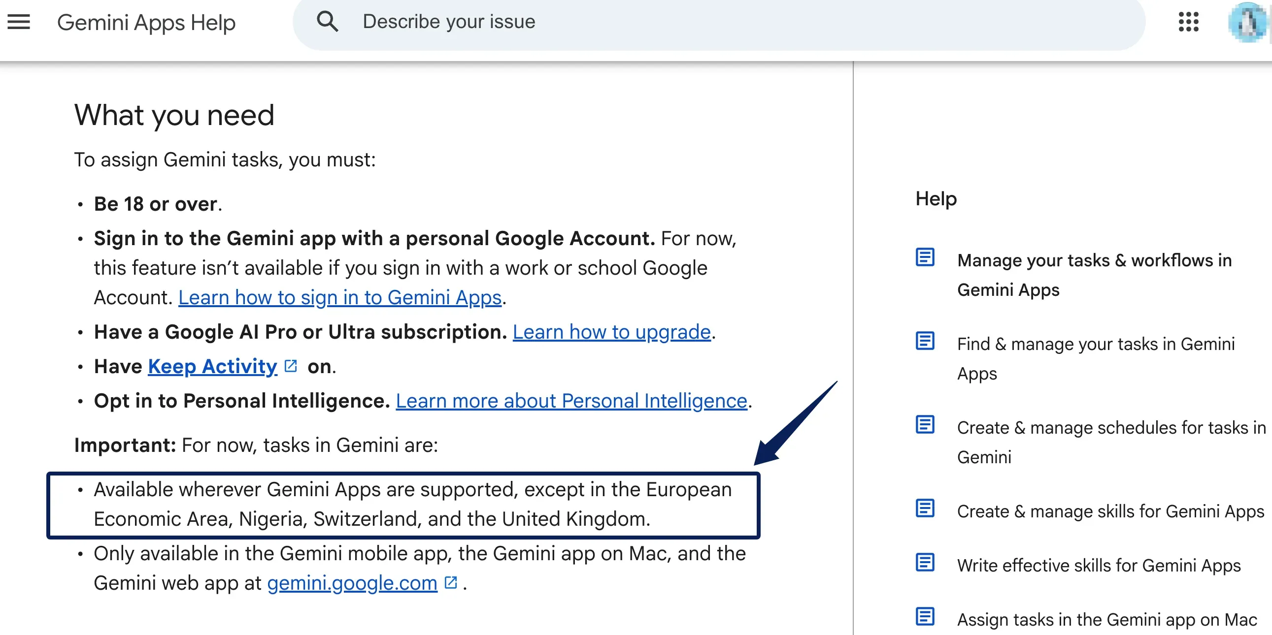Focus the Describe your issue search field
Screen dimensions: 1272x635
coord(719,22)
